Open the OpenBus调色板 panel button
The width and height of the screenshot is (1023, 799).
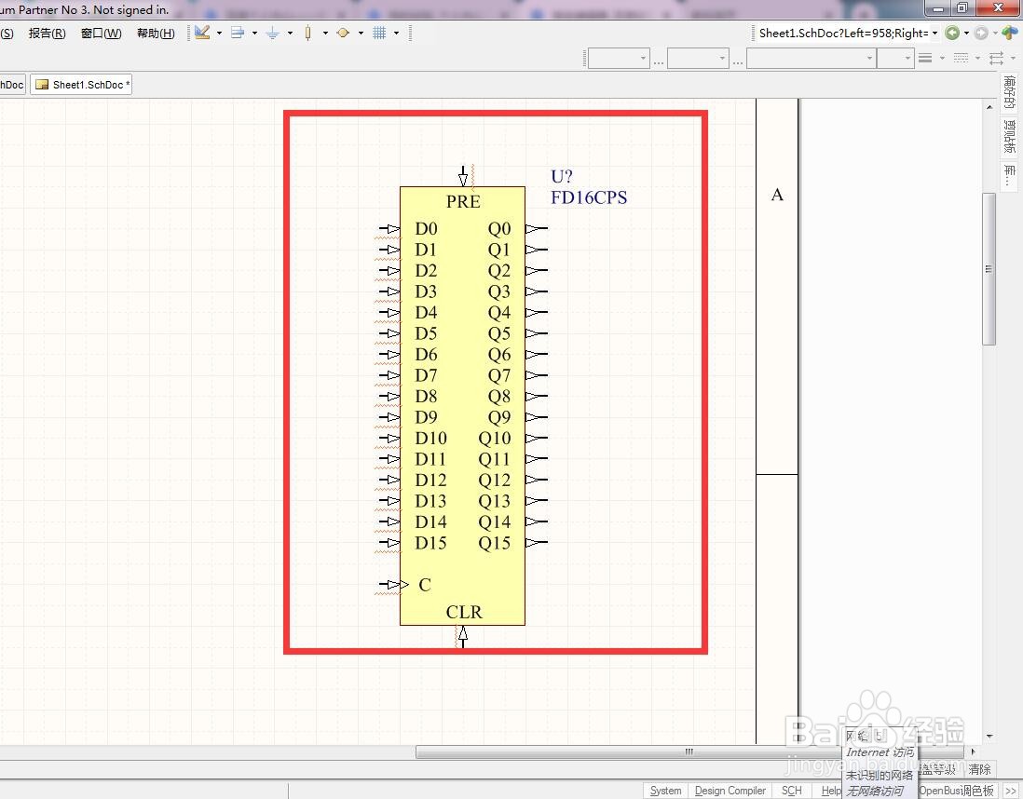(x=957, y=791)
